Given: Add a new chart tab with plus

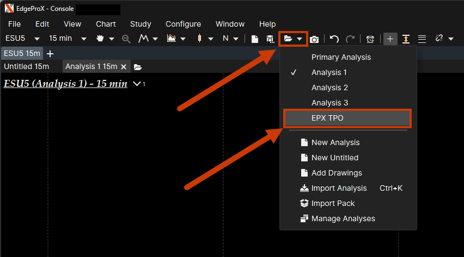Looking at the screenshot, I should click(50, 53).
